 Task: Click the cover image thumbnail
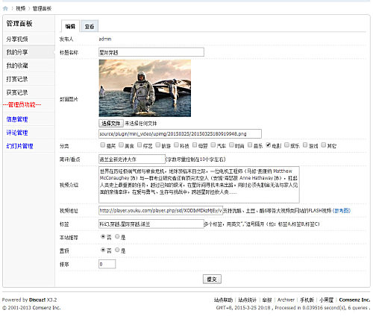click(145, 88)
